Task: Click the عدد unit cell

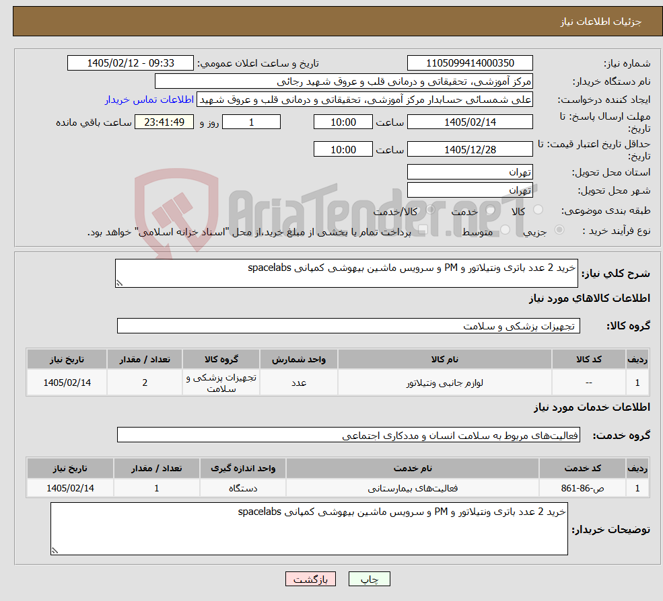Action: tap(299, 383)
